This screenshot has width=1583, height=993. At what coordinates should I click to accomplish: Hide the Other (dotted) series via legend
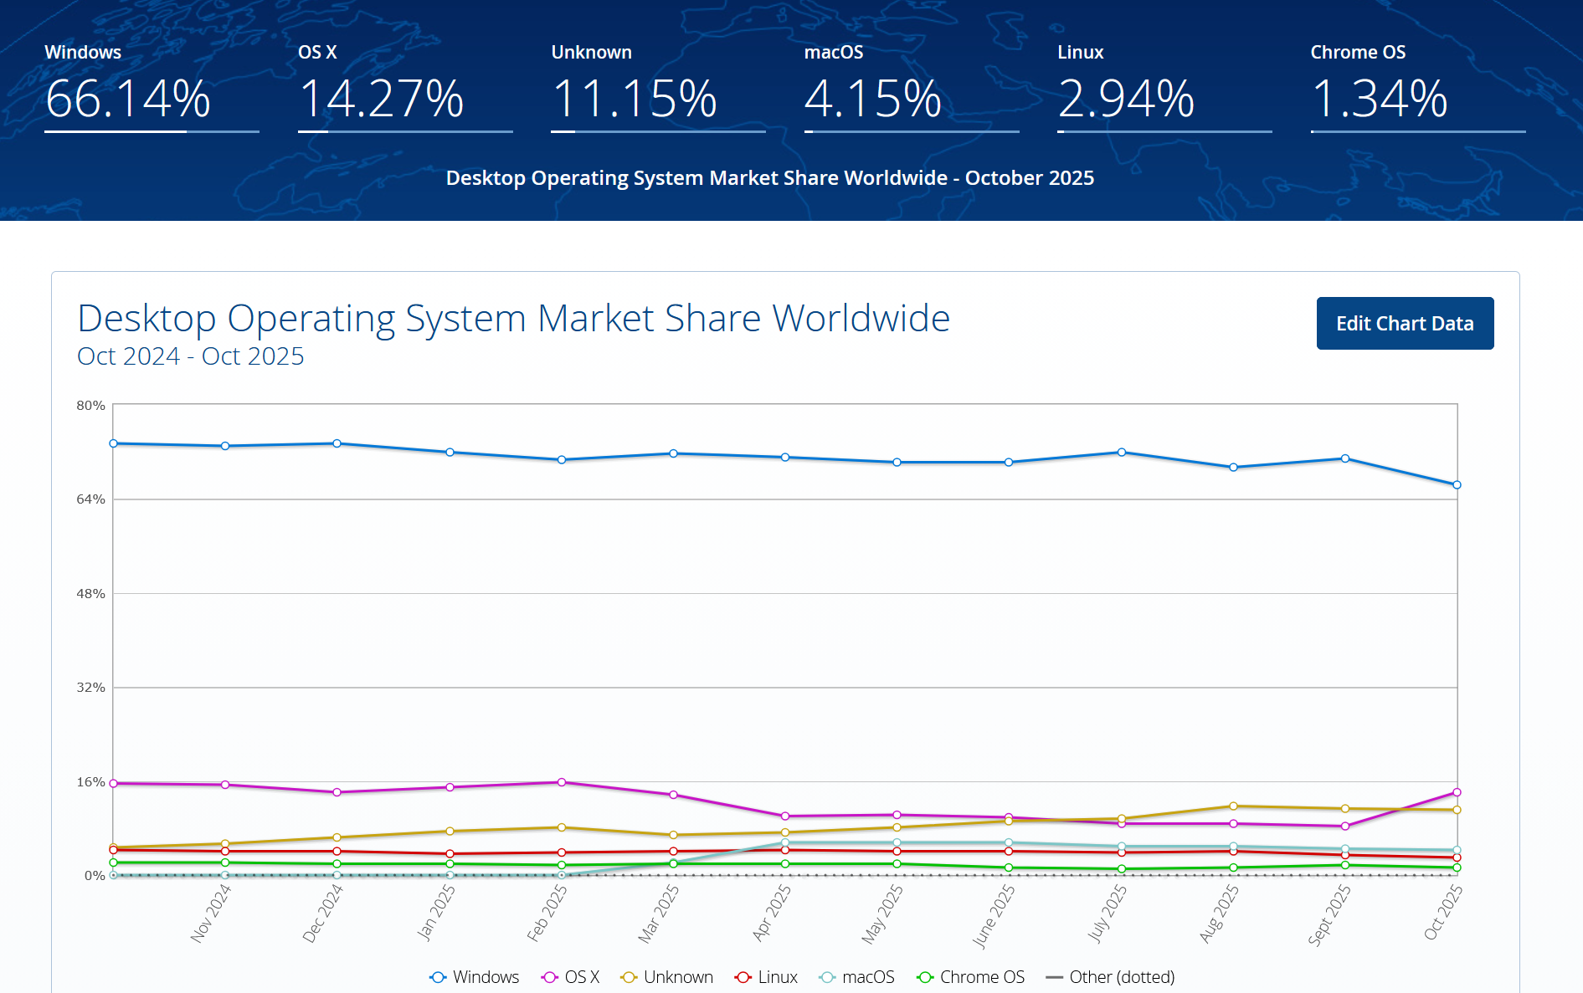click(x=1121, y=977)
